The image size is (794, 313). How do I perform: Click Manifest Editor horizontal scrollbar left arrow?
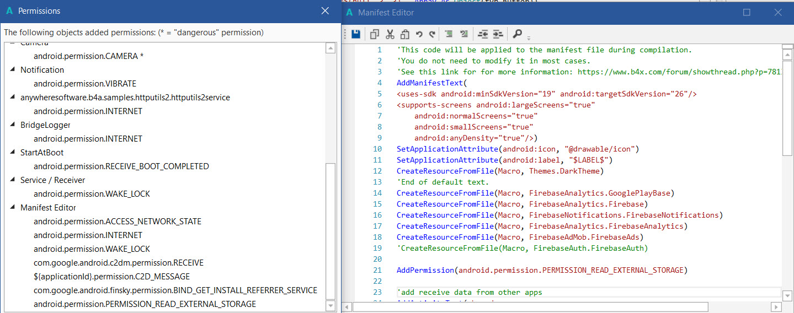click(x=346, y=307)
